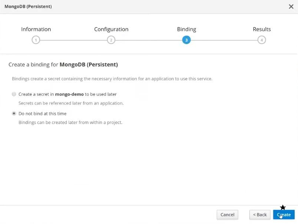Screen dimensions: 298x224
Task: Click the dialog title MongoDB (Persistent)
Action: [x=28, y=6]
